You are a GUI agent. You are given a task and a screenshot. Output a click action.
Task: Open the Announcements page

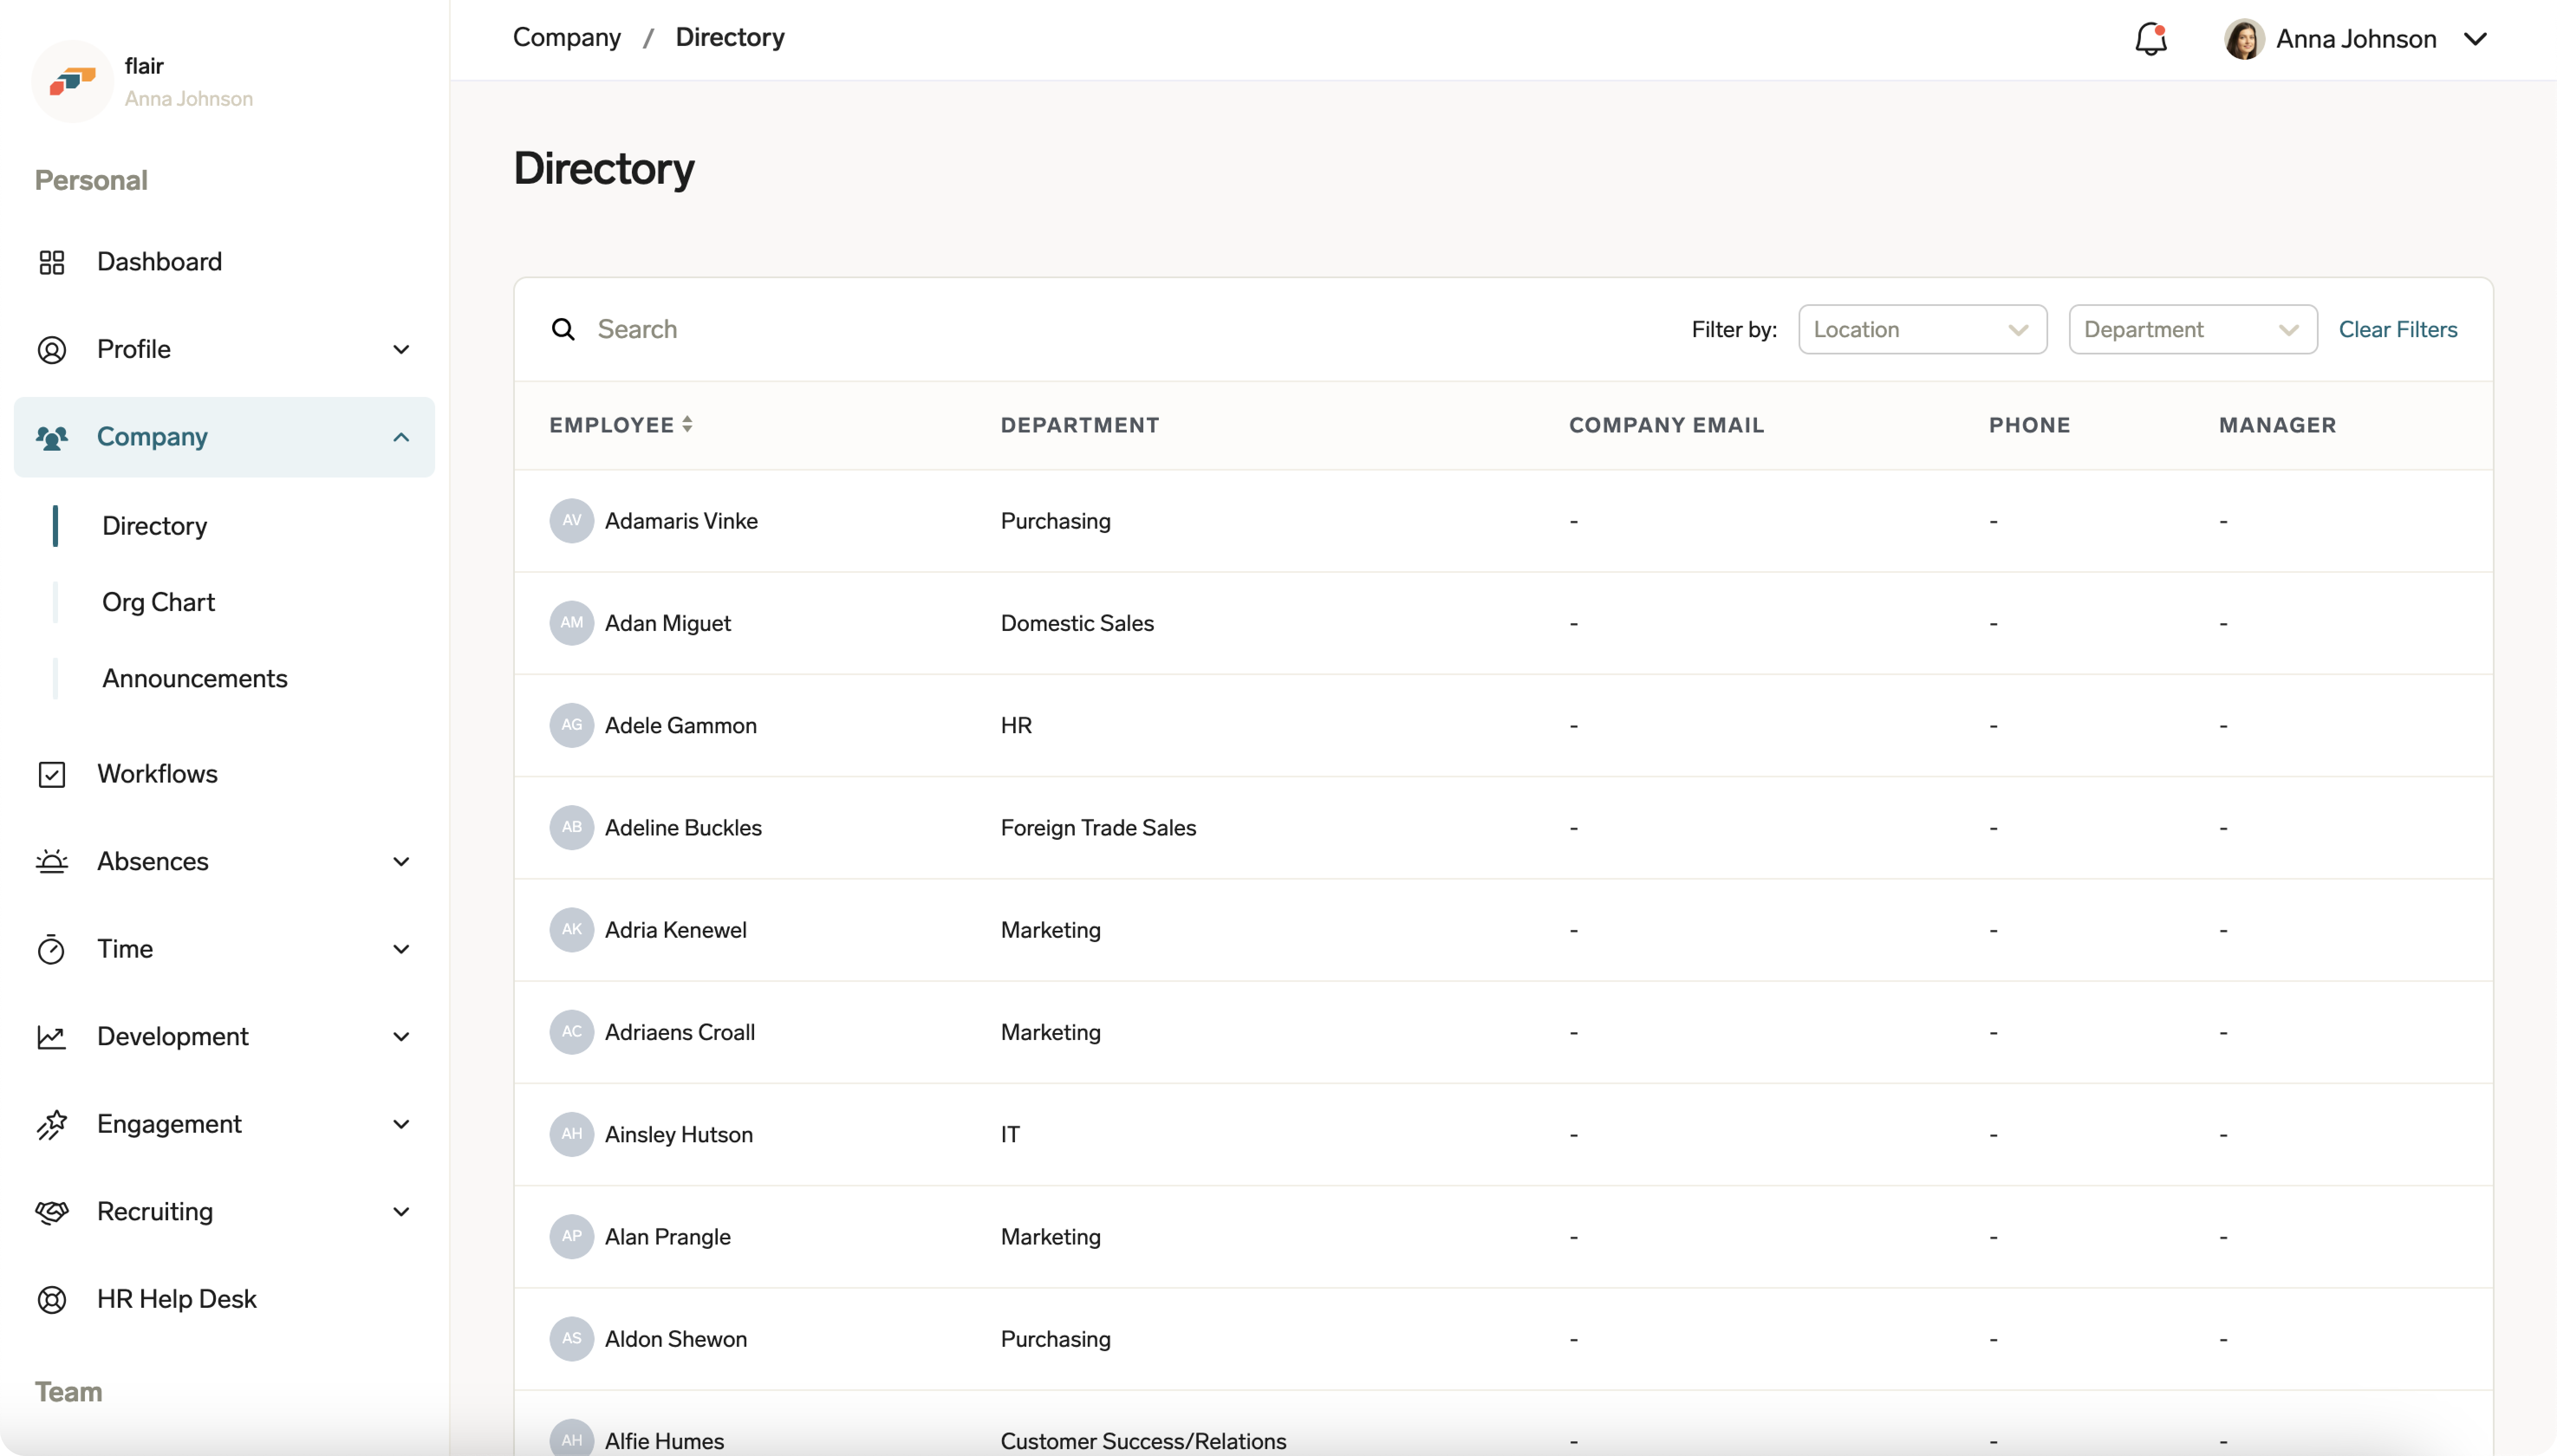[x=196, y=678]
